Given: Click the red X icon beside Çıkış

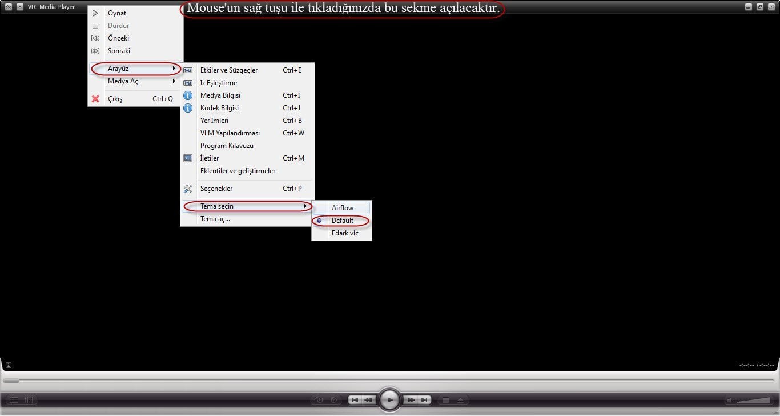Looking at the screenshot, I should [x=95, y=99].
